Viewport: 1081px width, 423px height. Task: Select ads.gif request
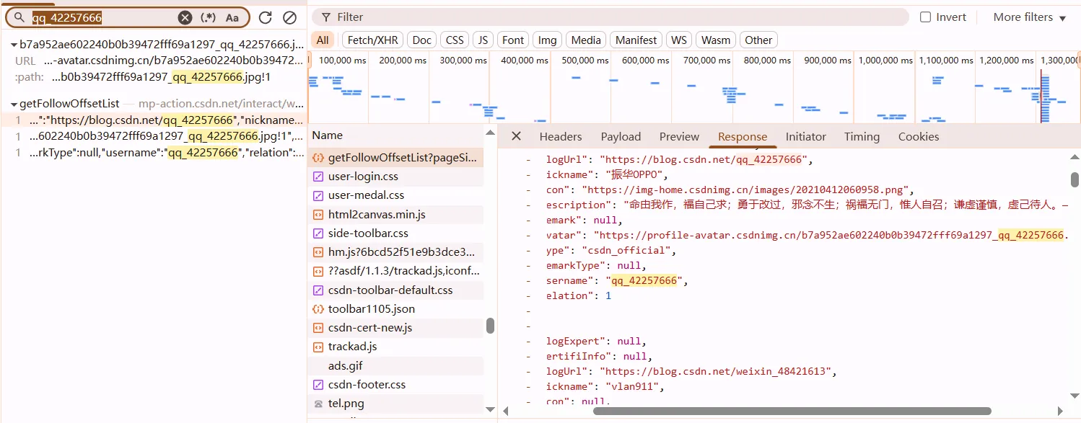[395, 366]
